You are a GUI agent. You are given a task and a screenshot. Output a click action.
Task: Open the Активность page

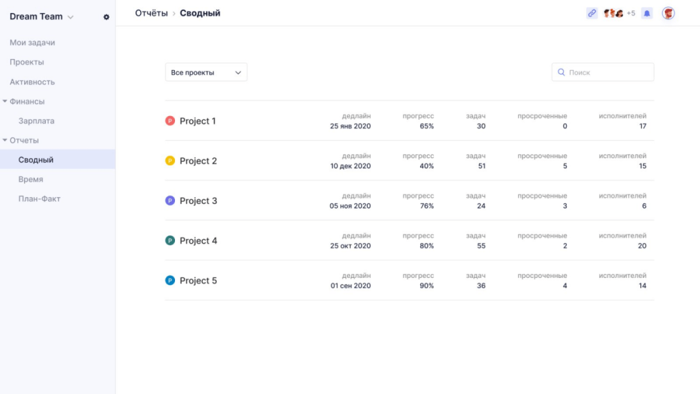(32, 82)
